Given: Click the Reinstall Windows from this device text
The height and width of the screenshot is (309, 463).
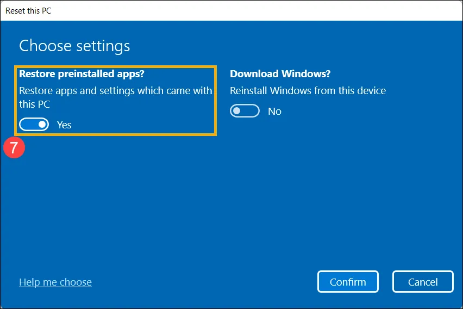Looking at the screenshot, I should click(308, 90).
